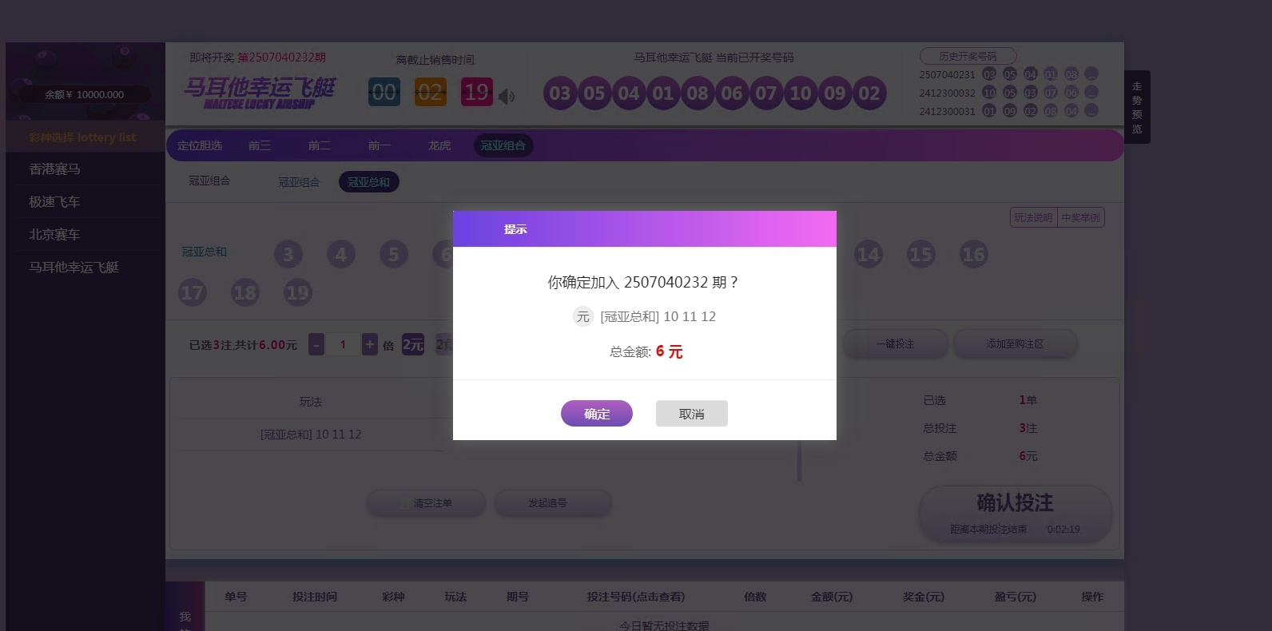Select 冠亚总和 sub-tab
Viewport: 1272px width, 631px height.
coord(368,182)
